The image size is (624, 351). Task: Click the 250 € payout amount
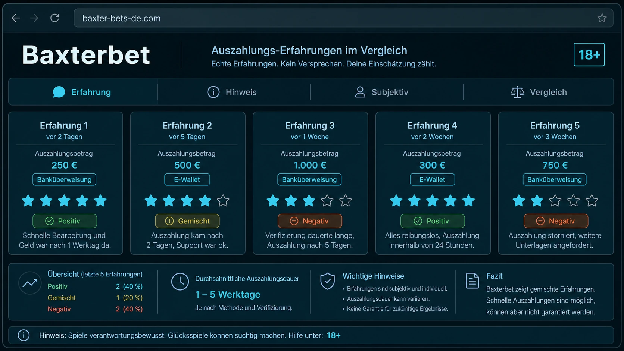pyautogui.click(x=64, y=165)
